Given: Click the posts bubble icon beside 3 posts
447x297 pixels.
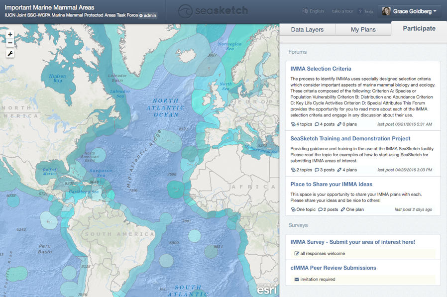Looking at the screenshot, I should point(317,170).
